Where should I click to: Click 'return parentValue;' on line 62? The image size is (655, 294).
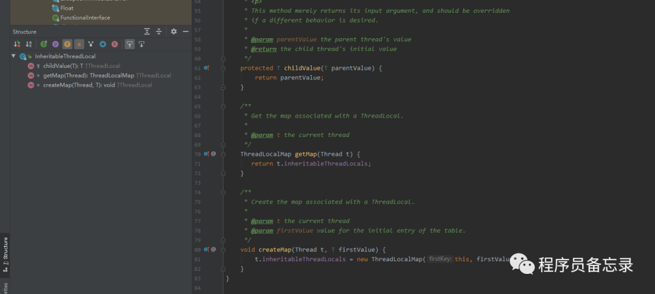point(289,77)
